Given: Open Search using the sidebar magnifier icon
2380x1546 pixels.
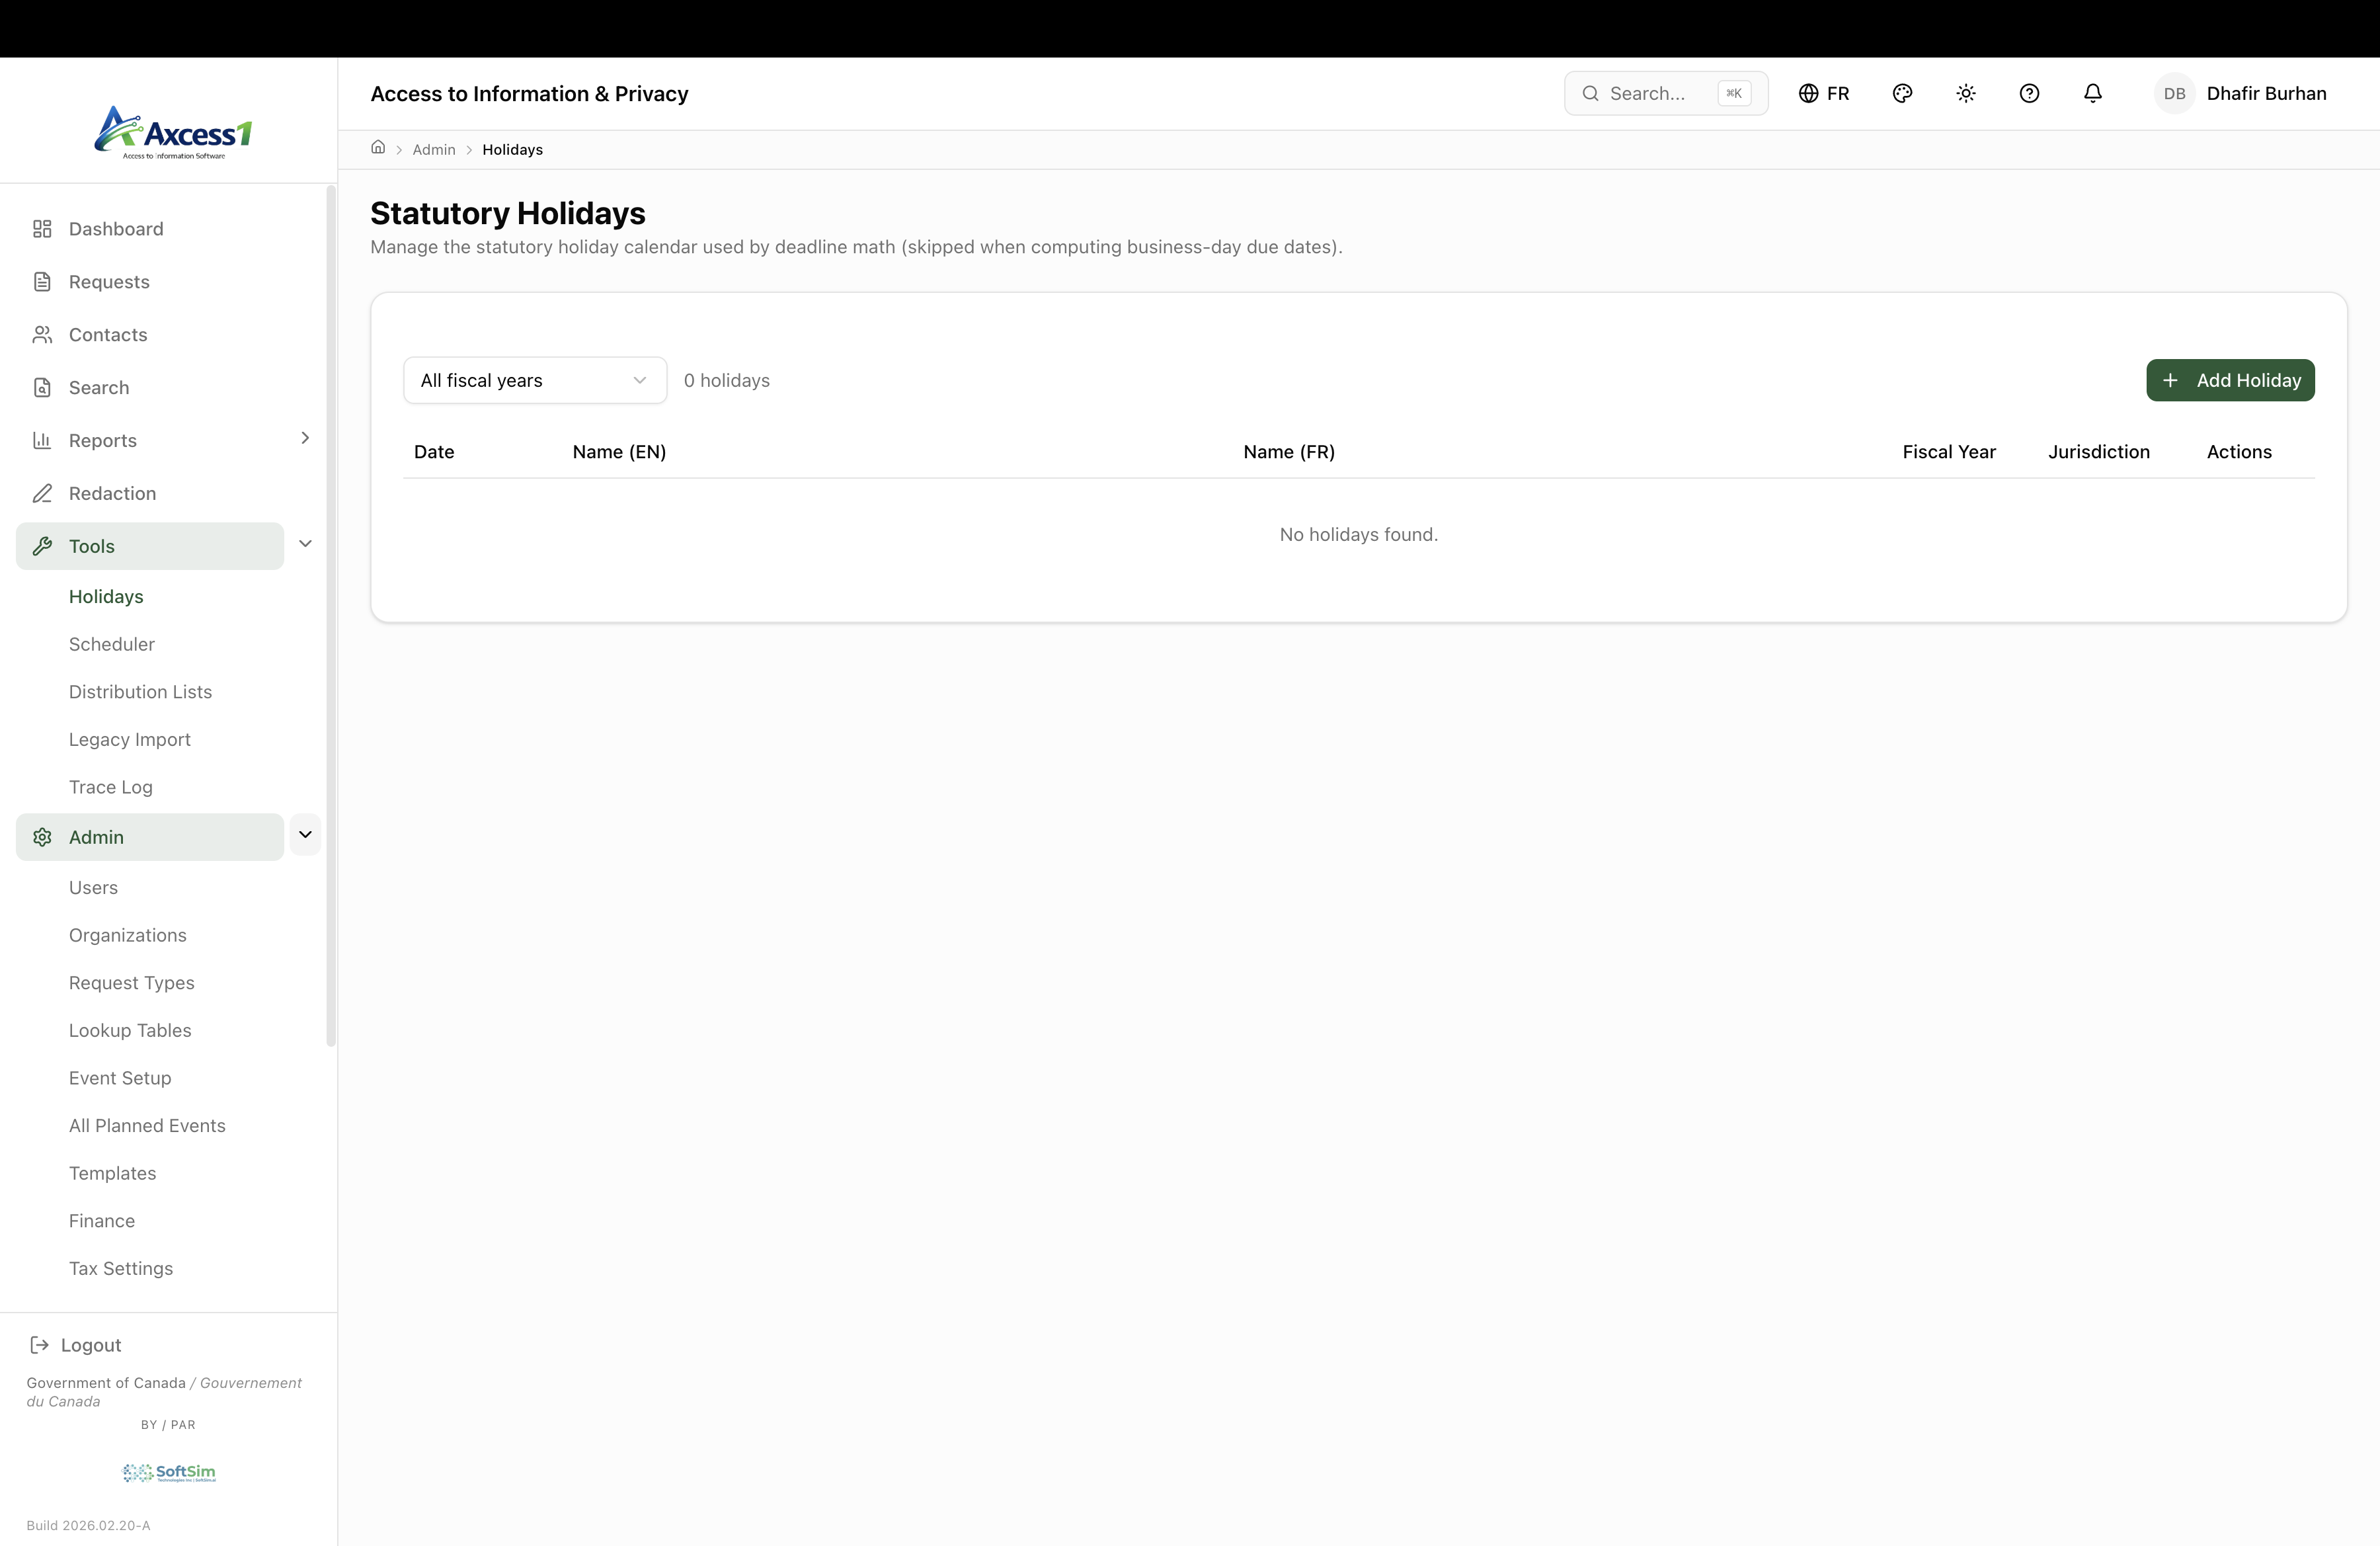Looking at the screenshot, I should tap(43, 387).
